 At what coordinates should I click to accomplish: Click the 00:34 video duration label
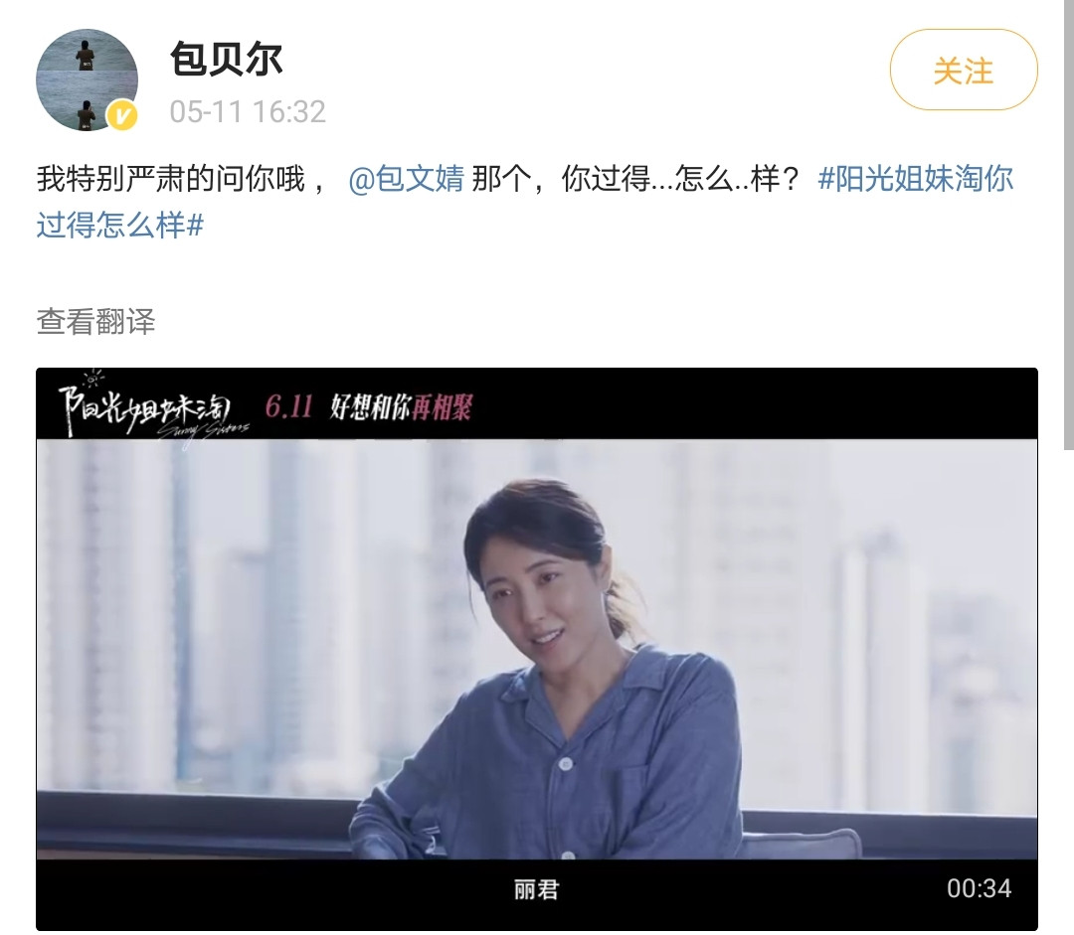point(979,888)
